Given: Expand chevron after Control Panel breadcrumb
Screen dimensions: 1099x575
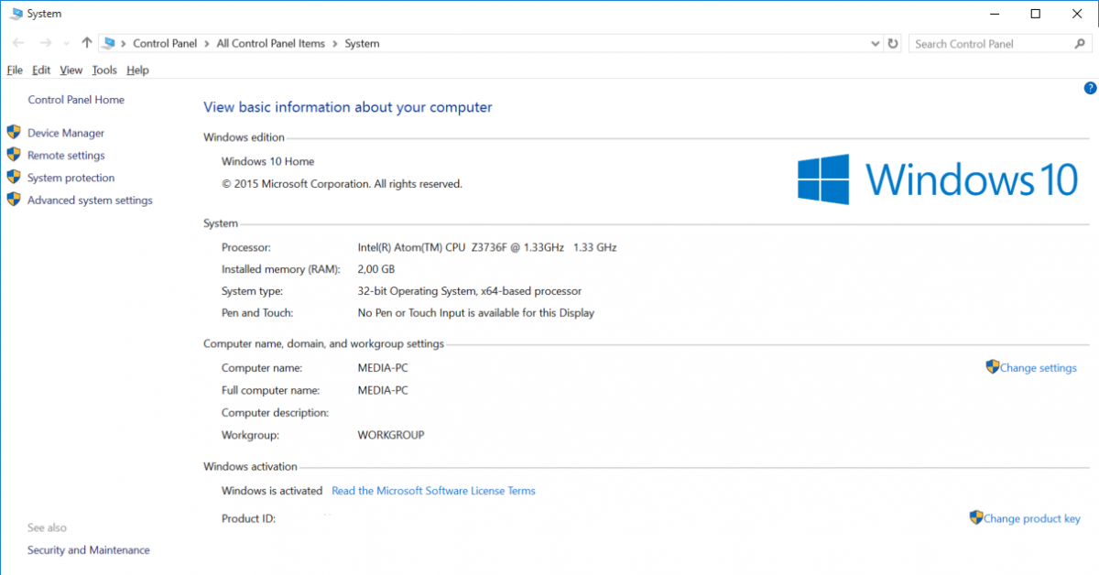Looking at the screenshot, I should click(207, 43).
